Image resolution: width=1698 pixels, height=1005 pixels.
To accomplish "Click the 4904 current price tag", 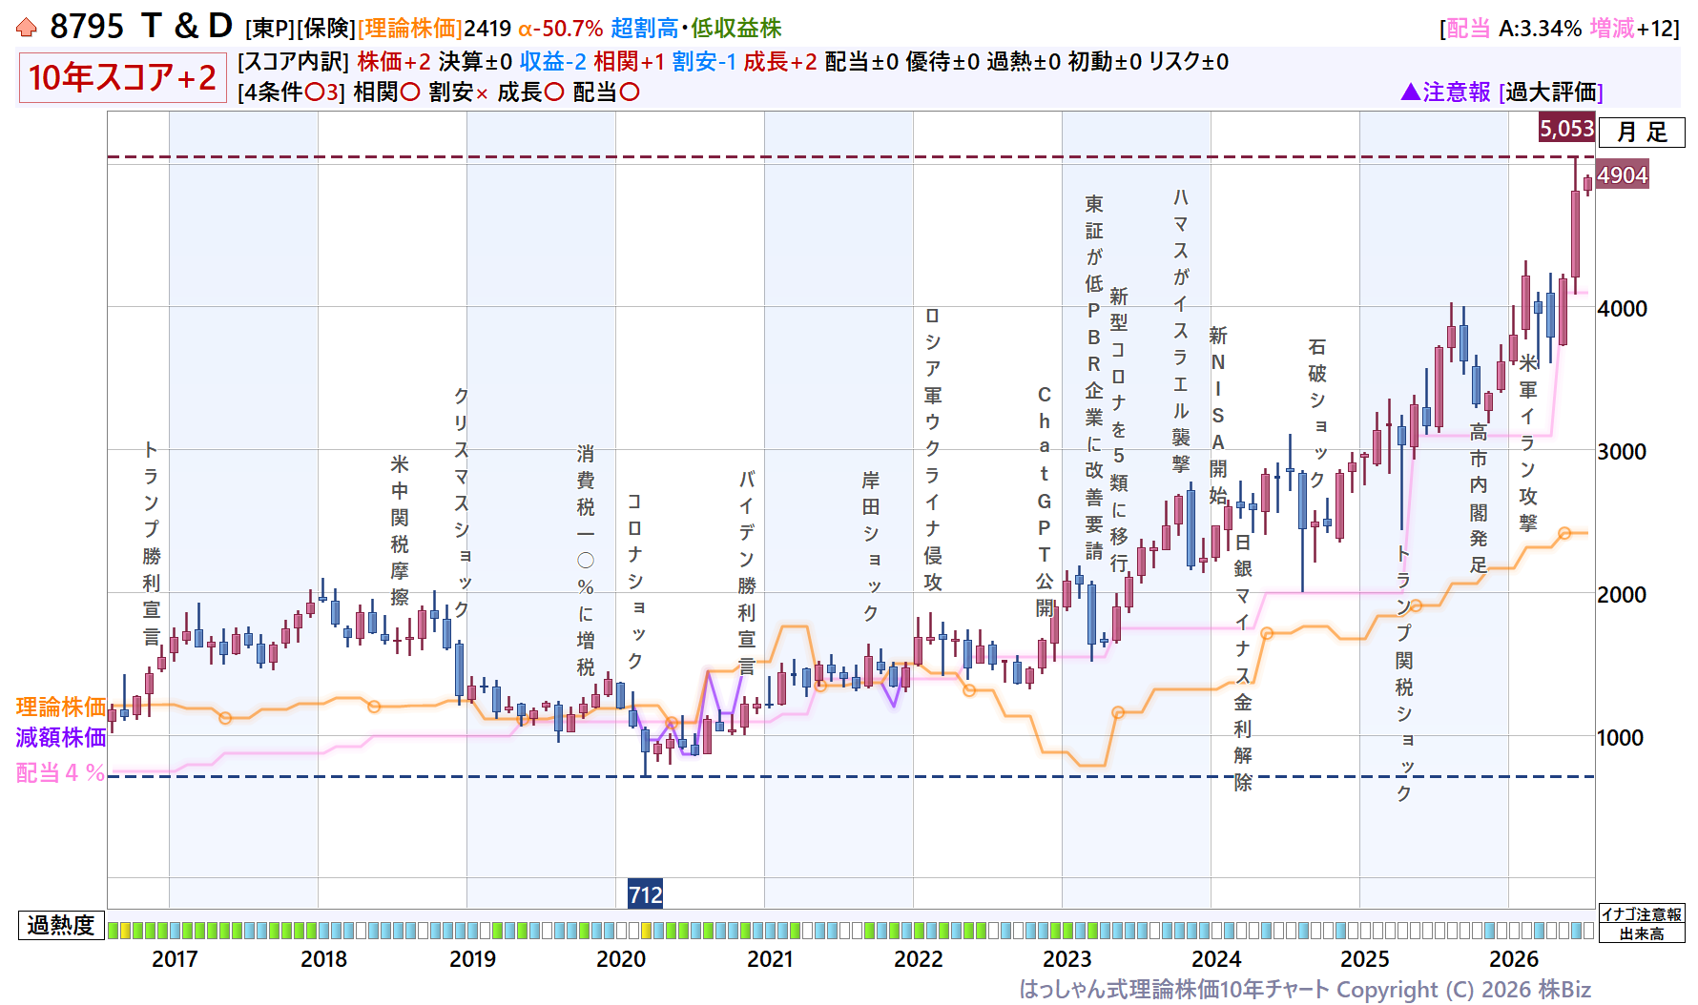I will (x=1622, y=174).
